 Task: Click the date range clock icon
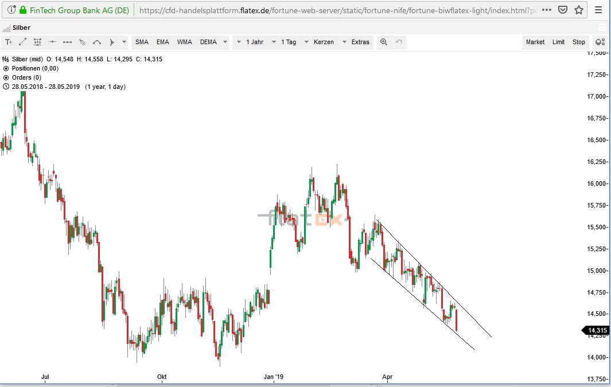[x=6, y=87]
